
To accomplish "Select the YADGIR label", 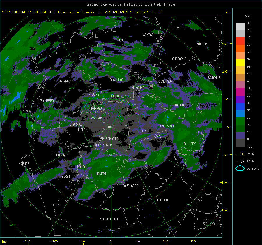I will (201, 44).
